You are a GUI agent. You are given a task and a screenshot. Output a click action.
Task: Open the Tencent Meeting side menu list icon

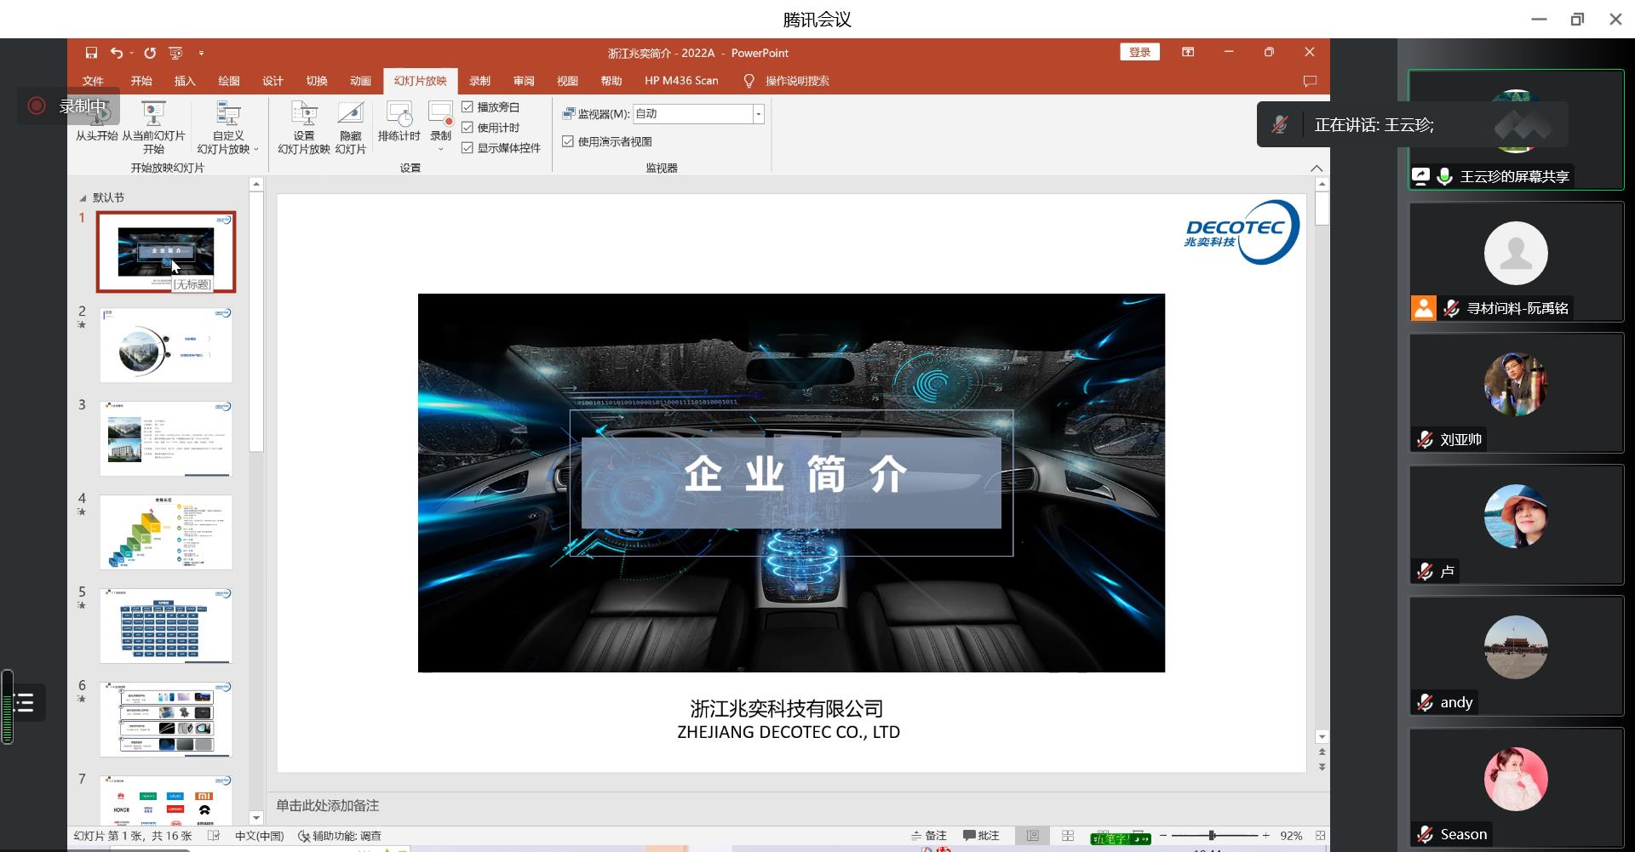tap(23, 703)
